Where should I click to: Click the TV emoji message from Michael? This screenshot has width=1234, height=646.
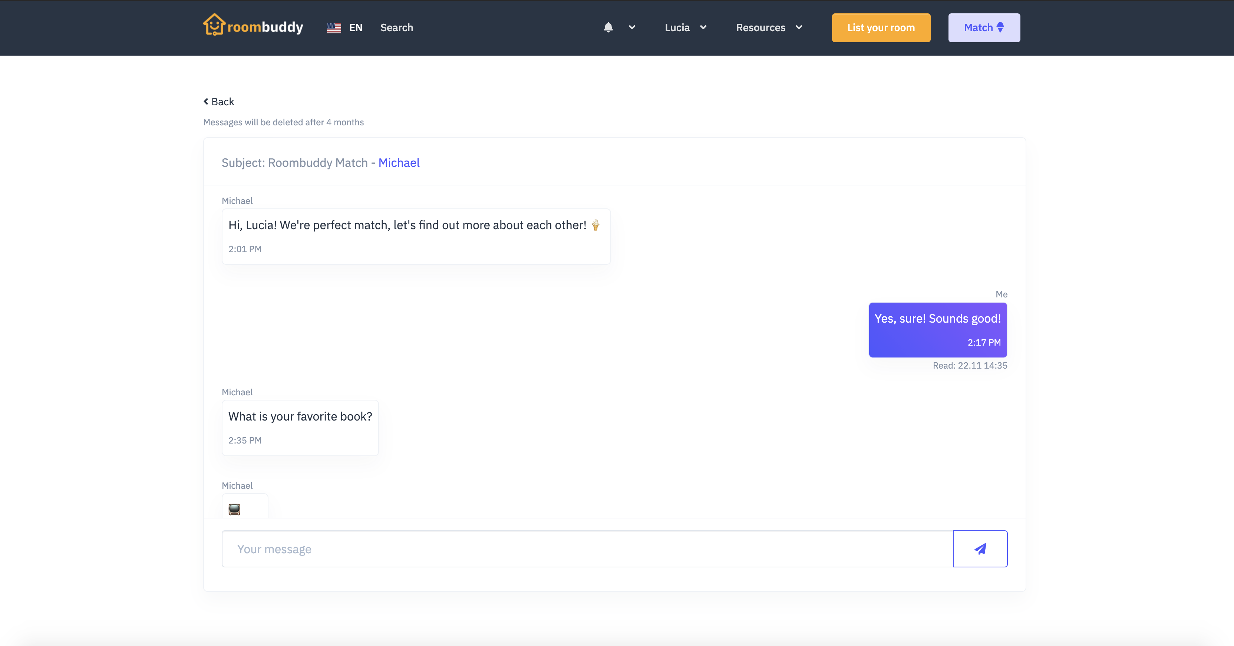(234, 509)
